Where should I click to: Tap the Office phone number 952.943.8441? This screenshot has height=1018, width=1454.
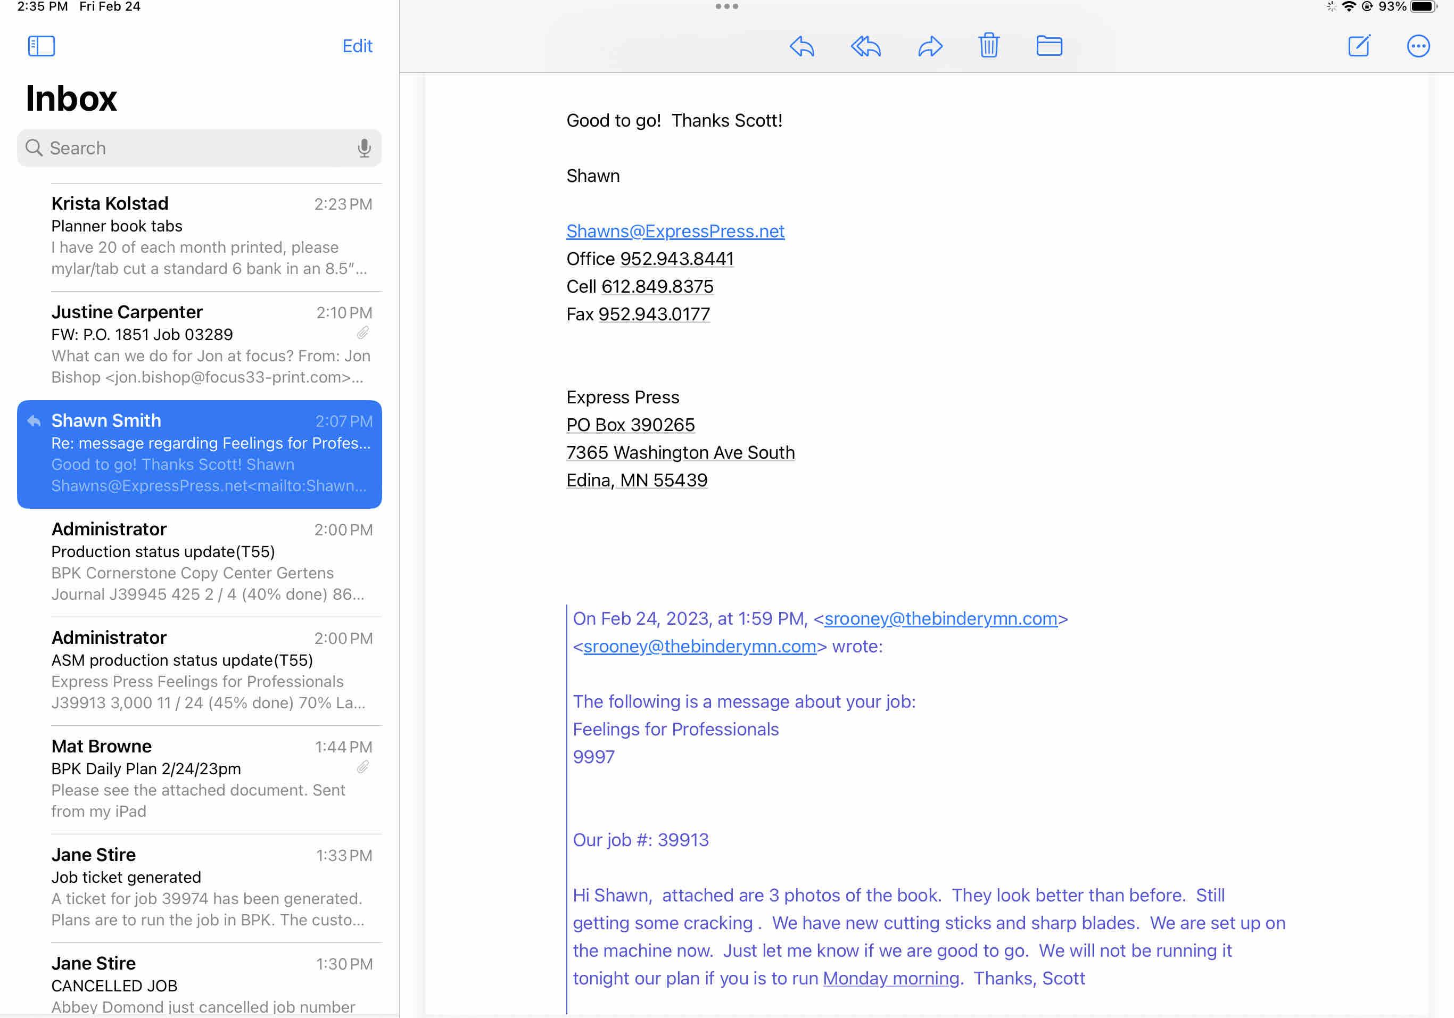pos(676,259)
